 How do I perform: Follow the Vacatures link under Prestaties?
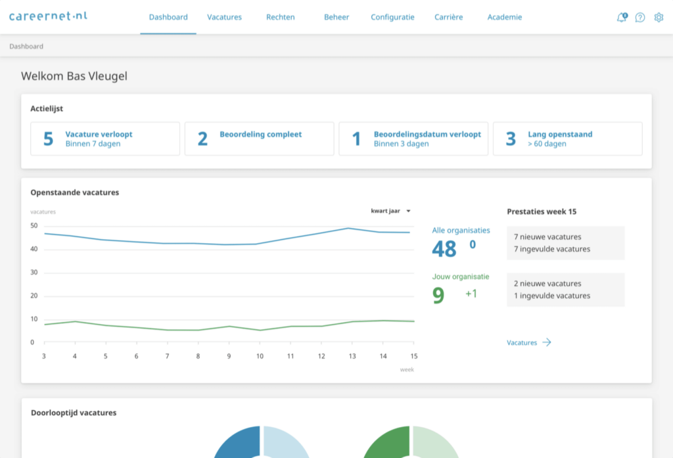(522, 342)
